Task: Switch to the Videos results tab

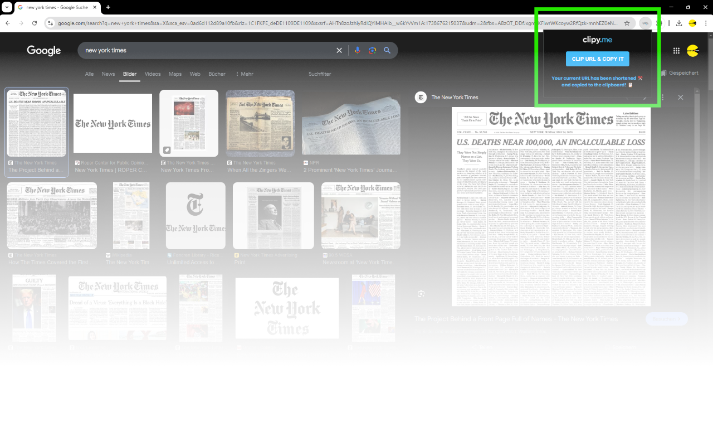Action: [x=153, y=74]
